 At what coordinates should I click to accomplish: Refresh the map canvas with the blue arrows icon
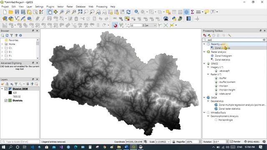(128, 12)
